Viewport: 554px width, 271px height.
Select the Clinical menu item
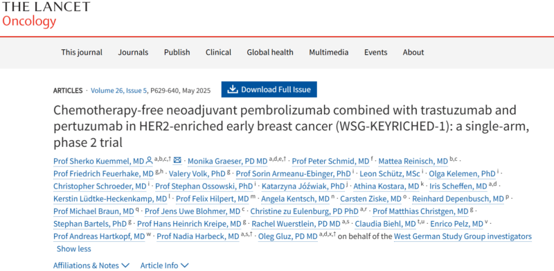218,53
